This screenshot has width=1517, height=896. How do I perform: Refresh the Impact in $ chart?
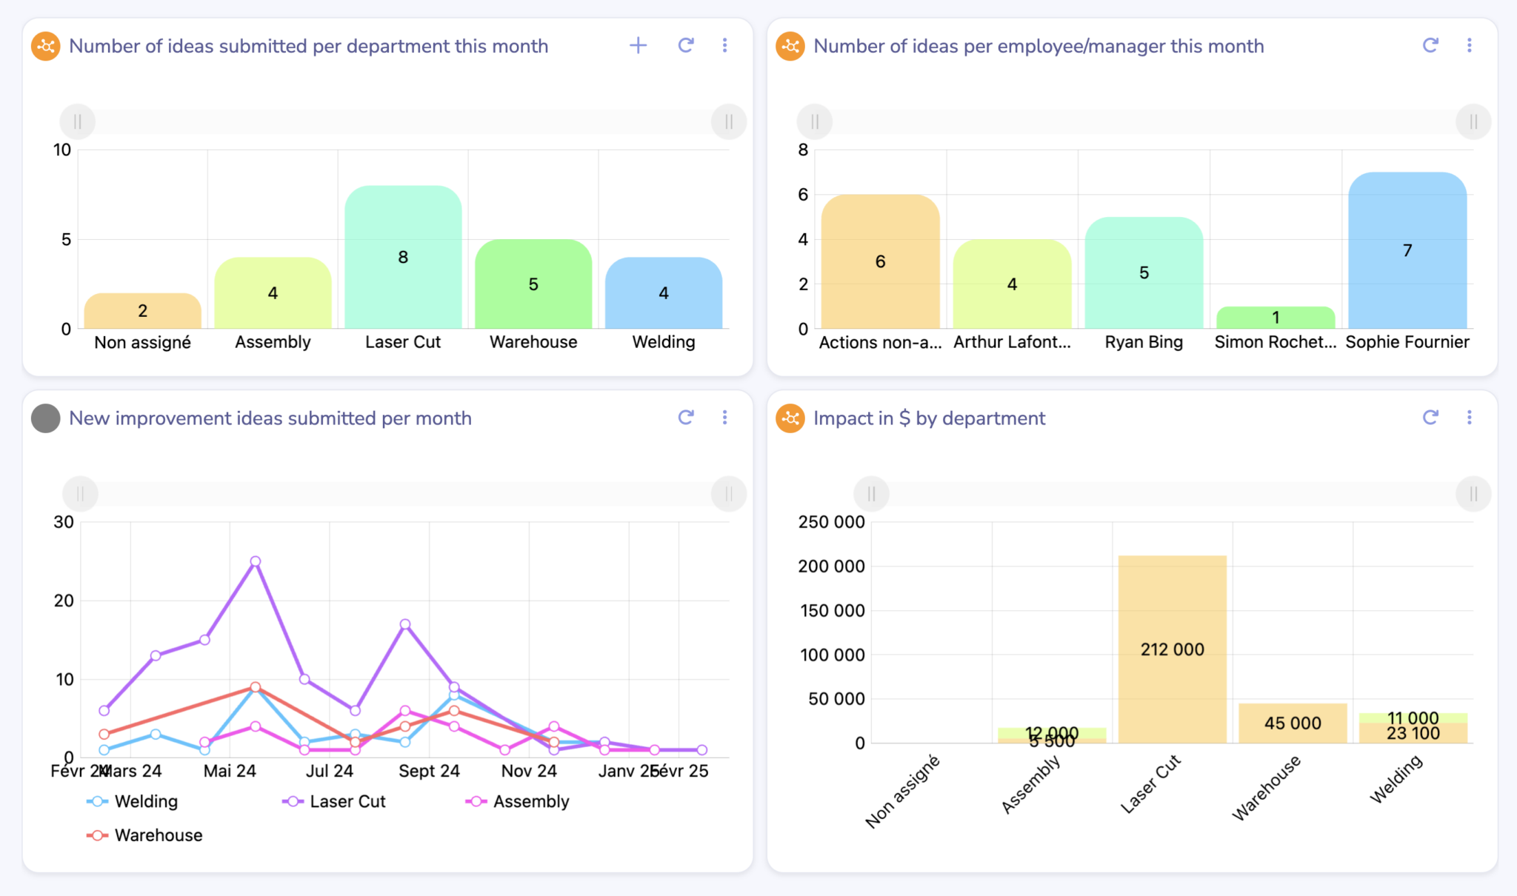[x=1430, y=418]
